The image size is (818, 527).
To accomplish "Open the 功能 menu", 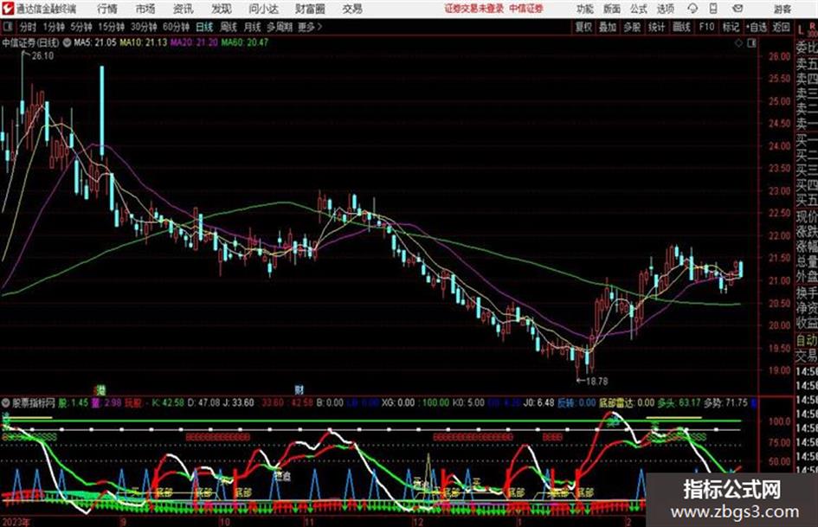I will (585, 9).
